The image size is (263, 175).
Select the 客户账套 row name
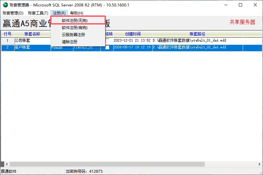pyautogui.click(x=33, y=47)
